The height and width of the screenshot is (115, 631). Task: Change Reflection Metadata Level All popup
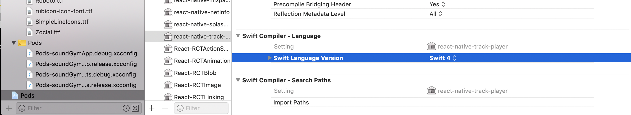tap(436, 14)
